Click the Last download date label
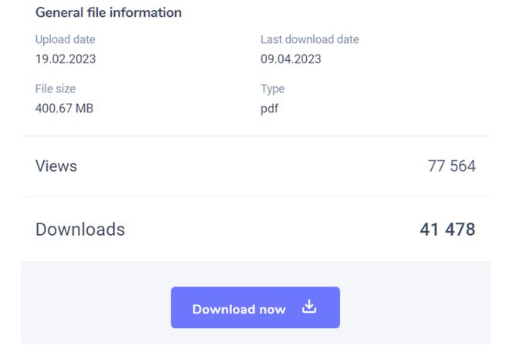Image resolution: width=509 pixels, height=349 pixels. [x=310, y=39]
